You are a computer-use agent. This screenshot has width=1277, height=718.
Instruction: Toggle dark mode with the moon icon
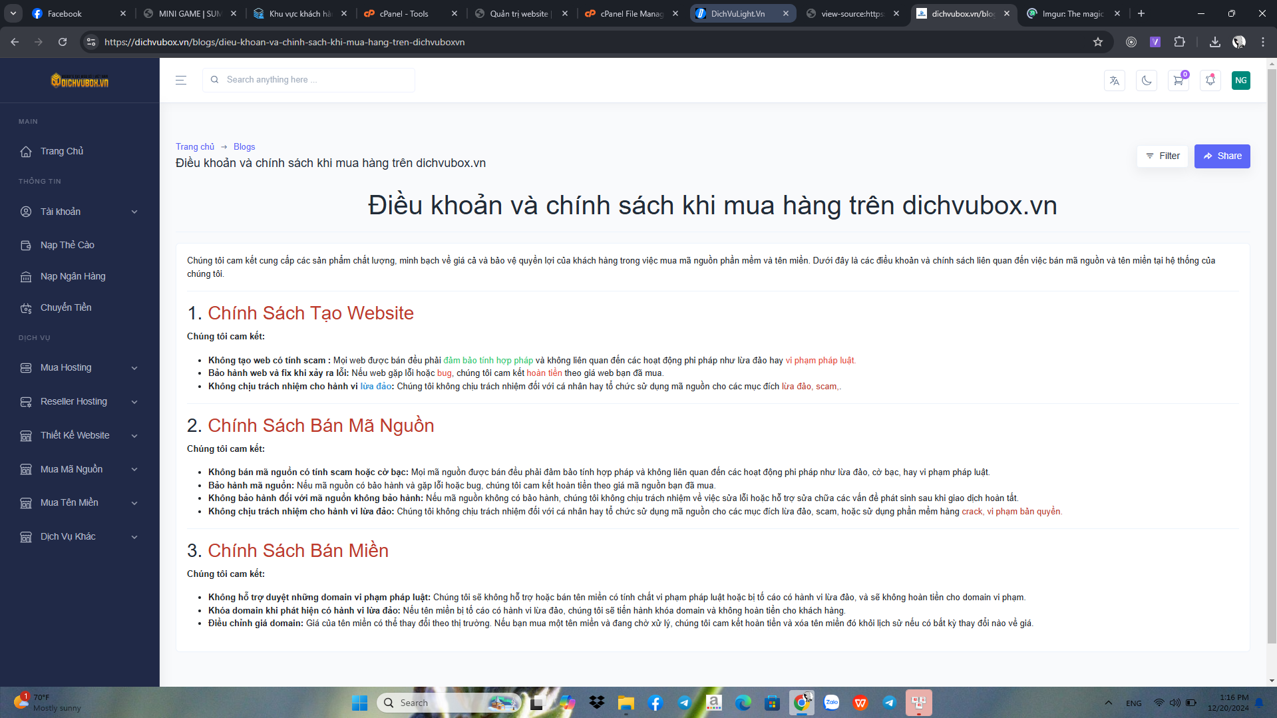click(1146, 81)
